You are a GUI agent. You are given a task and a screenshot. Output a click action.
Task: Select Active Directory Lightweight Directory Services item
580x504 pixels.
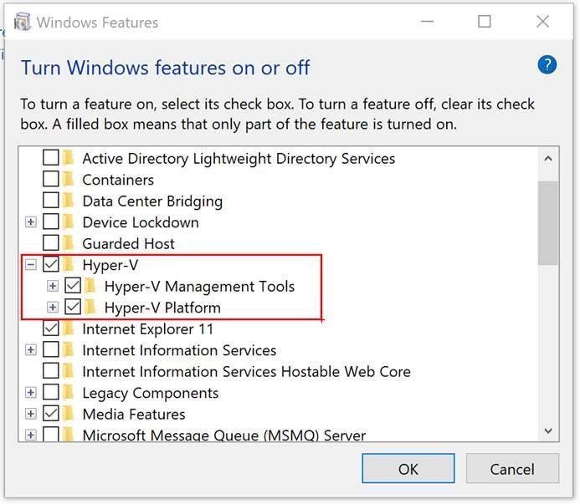(x=238, y=158)
